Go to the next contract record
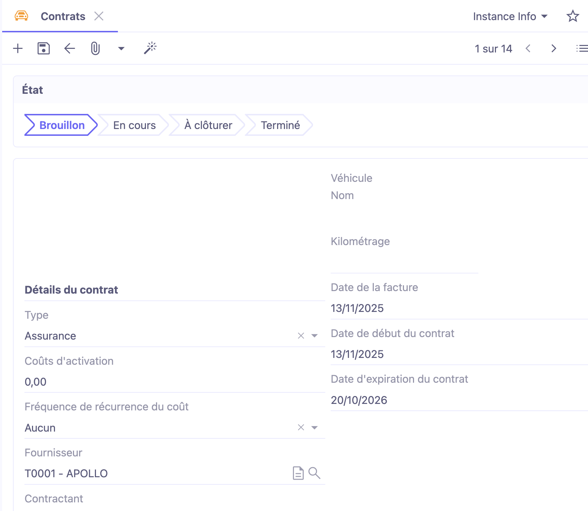 [x=553, y=49]
